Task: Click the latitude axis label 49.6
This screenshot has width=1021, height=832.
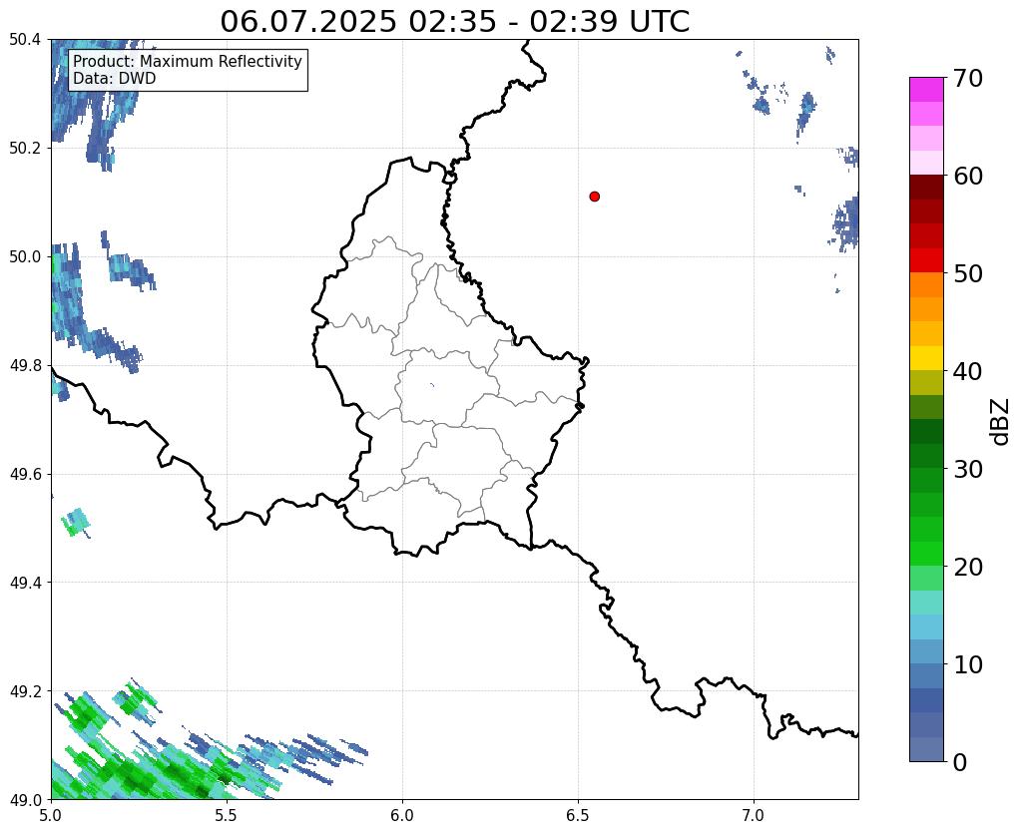Action: pyautogui.click(x=25, y=475)
